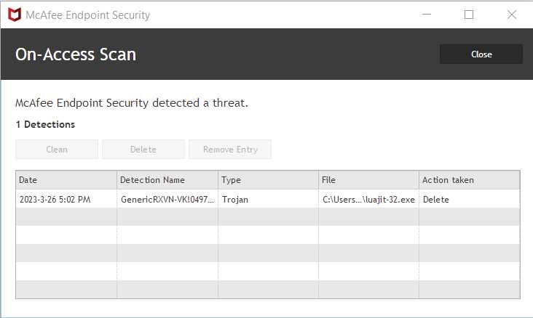Click the File column header
The height and width of the screenshot is (318, 533).
coord(368,180)
